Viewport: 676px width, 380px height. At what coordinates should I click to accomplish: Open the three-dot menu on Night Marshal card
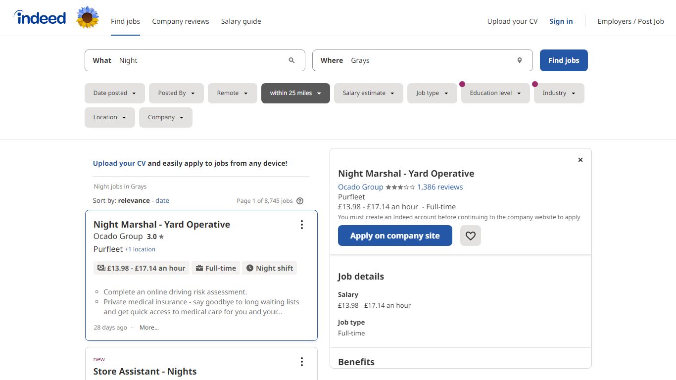302,225
